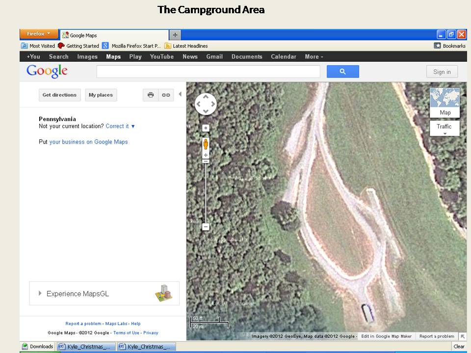Open first Kyle_Christmas download item
Image resolution: width=471 pixels, height=353 pixels.
click(x=86, y=347)
